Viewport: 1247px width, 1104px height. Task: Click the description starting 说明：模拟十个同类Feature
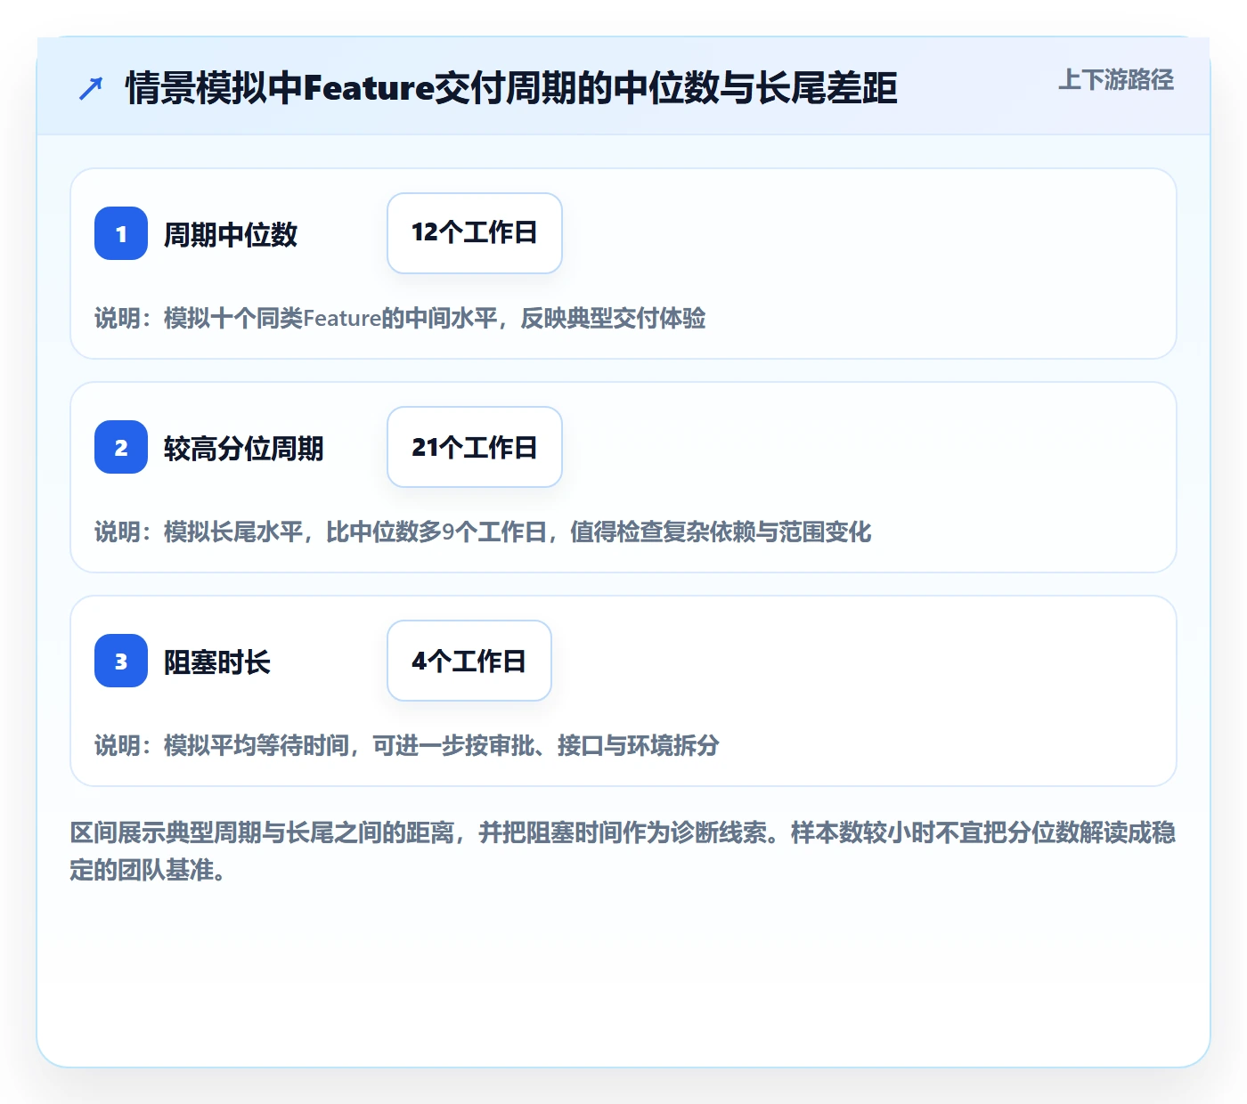tap(400, 318)
